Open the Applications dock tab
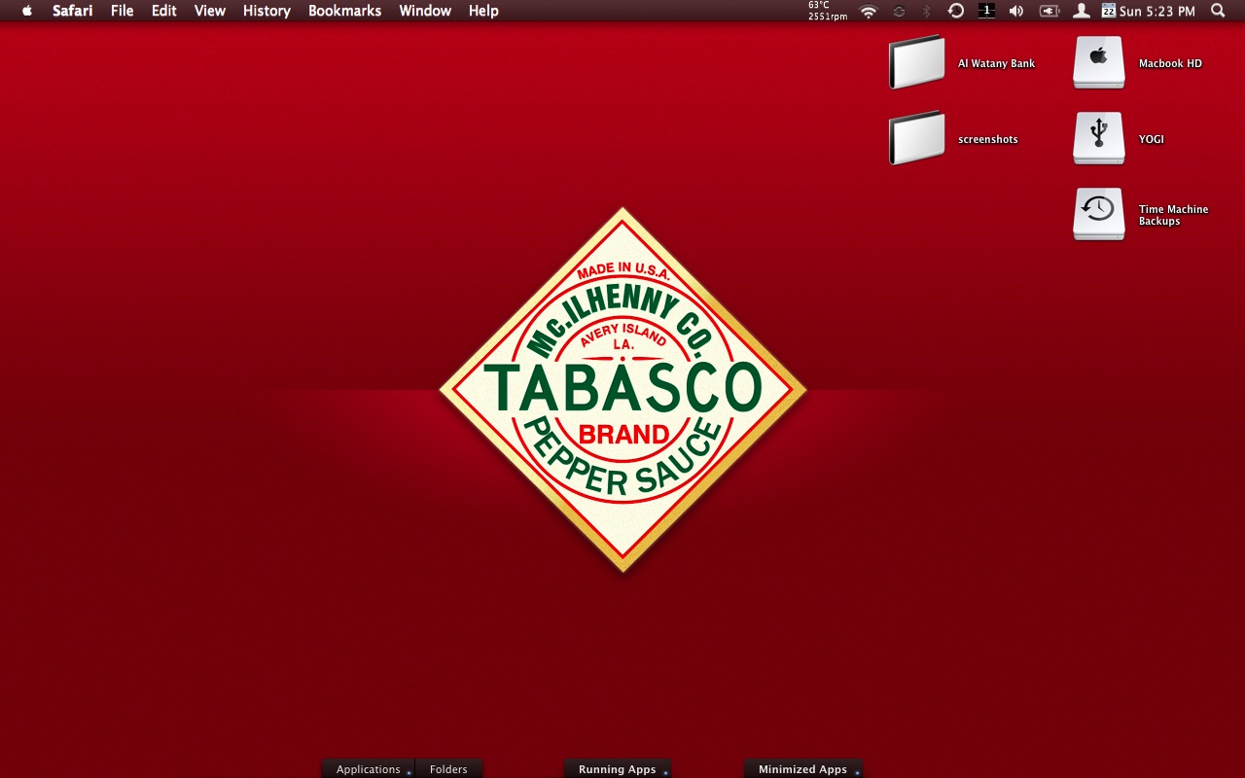The height and width of the screenshot is (778, 1245). [369, 768]
